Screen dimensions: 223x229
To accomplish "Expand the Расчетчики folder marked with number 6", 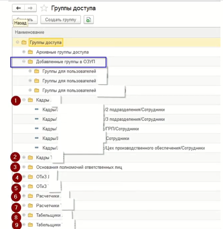I will click(x=24, y=196).
